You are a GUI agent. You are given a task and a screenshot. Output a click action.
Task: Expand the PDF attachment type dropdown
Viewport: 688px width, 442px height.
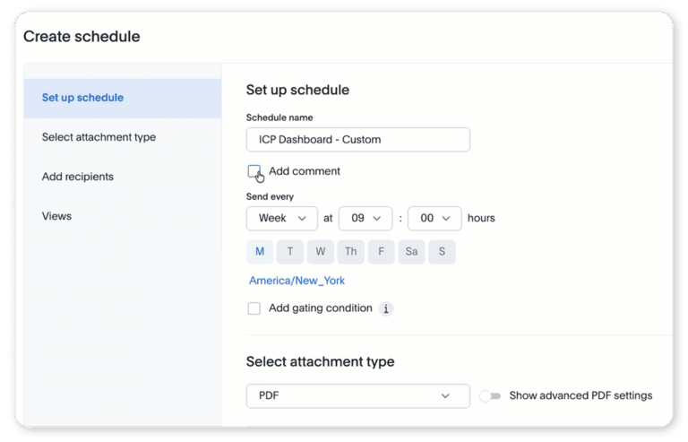pyautogui.click(x=357, y=395)
